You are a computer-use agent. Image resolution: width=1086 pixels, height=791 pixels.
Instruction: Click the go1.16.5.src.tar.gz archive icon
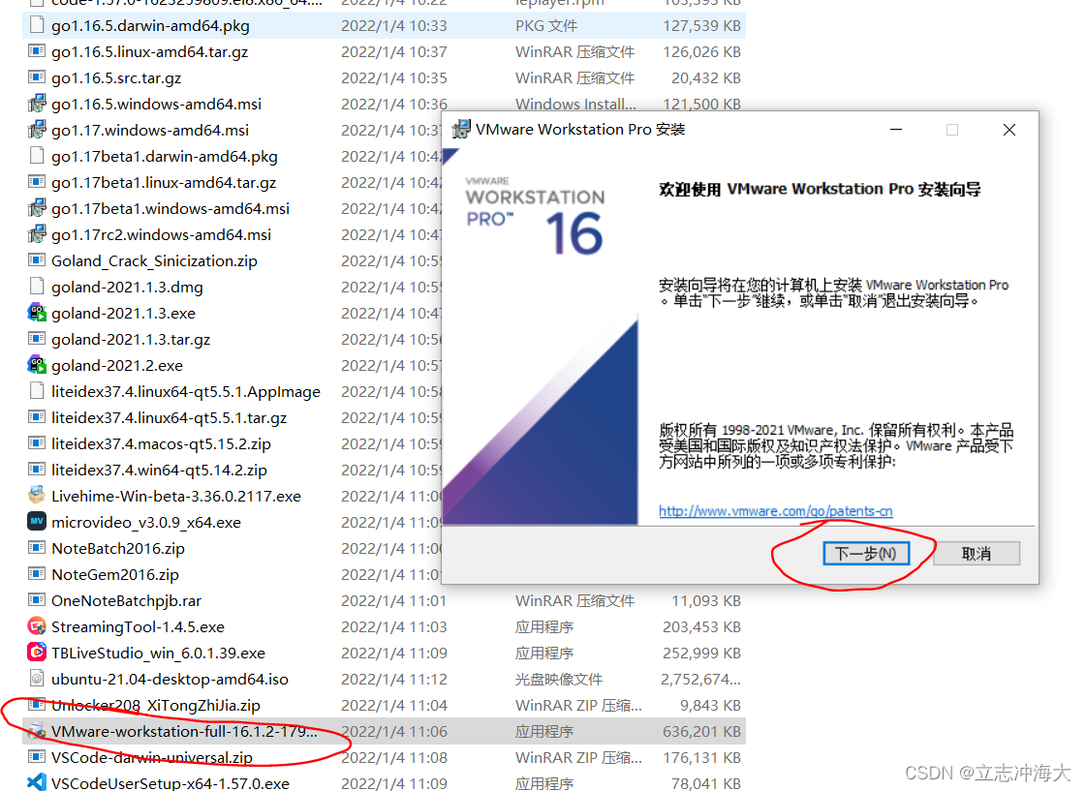(37, 77)
